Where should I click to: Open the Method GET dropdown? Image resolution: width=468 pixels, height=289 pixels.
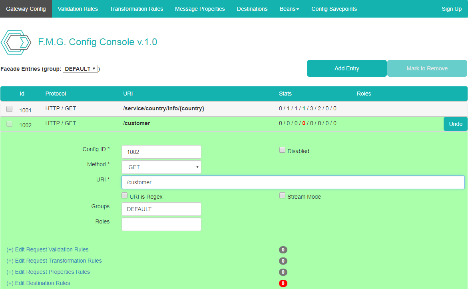coord(161,167)
